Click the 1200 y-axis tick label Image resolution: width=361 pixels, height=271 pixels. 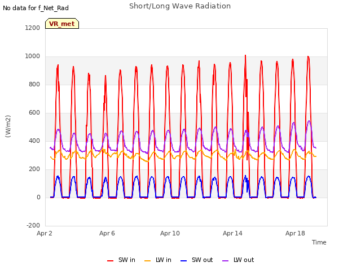pyautogui.click(x=33, y=28)
